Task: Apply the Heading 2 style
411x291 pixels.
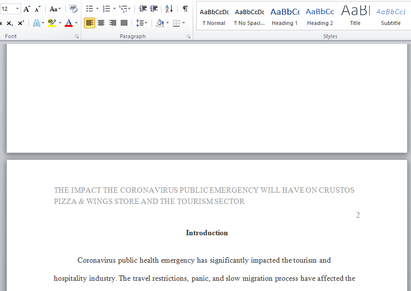Action: [320, 17]
